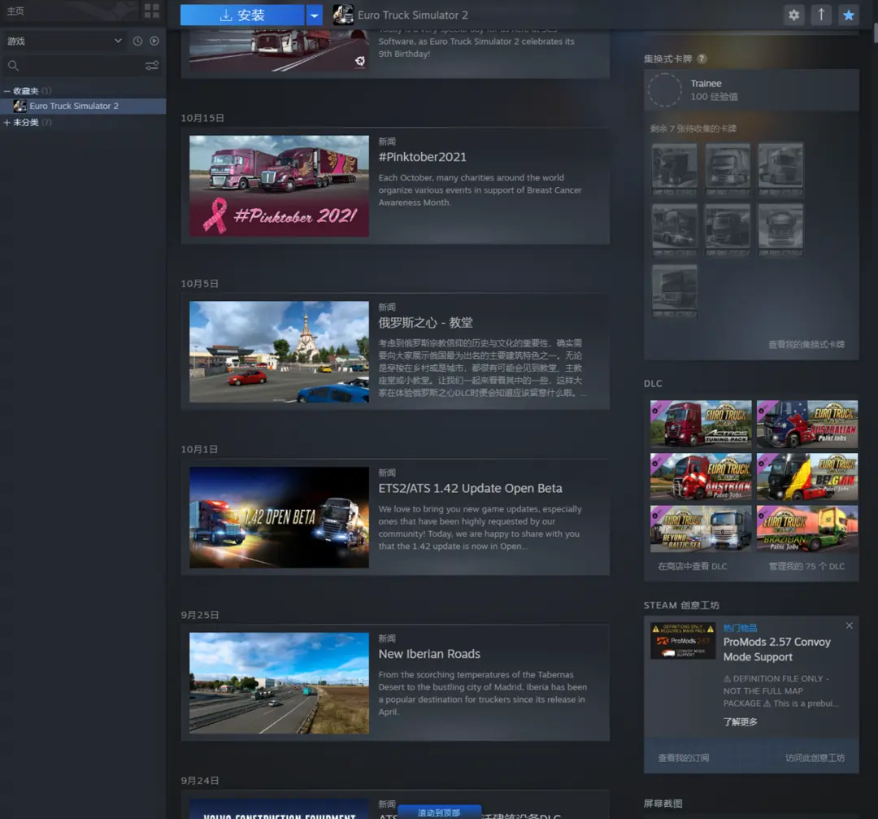
Task: Open the Australian Paint Jobs DLC thumbnail
Action: pyautogui.click(x=807, y=424)
